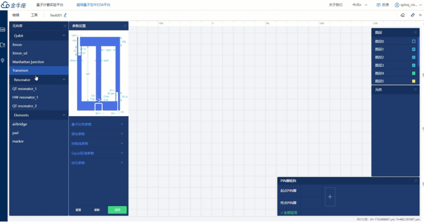This screenshot has width=424, height=222.
Task: Collapse the Qubit category
Action: pos(64,36)
